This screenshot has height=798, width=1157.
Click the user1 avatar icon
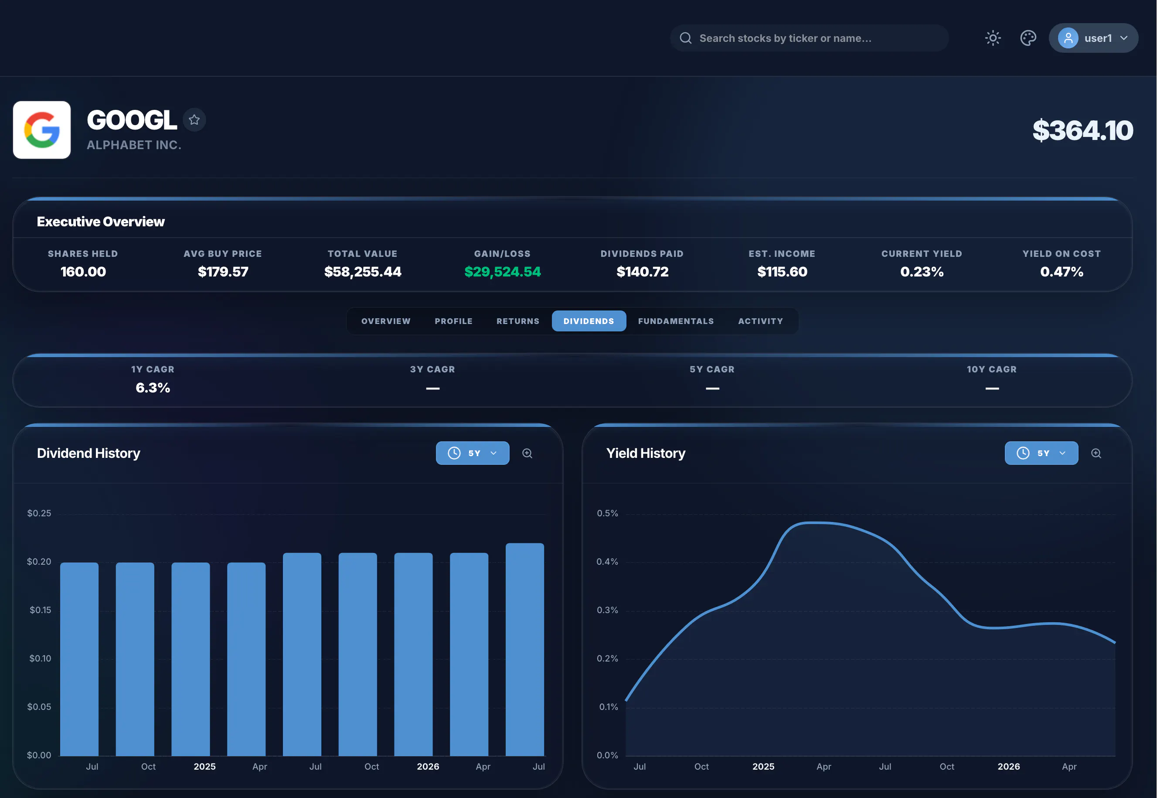click(1068, 38)
